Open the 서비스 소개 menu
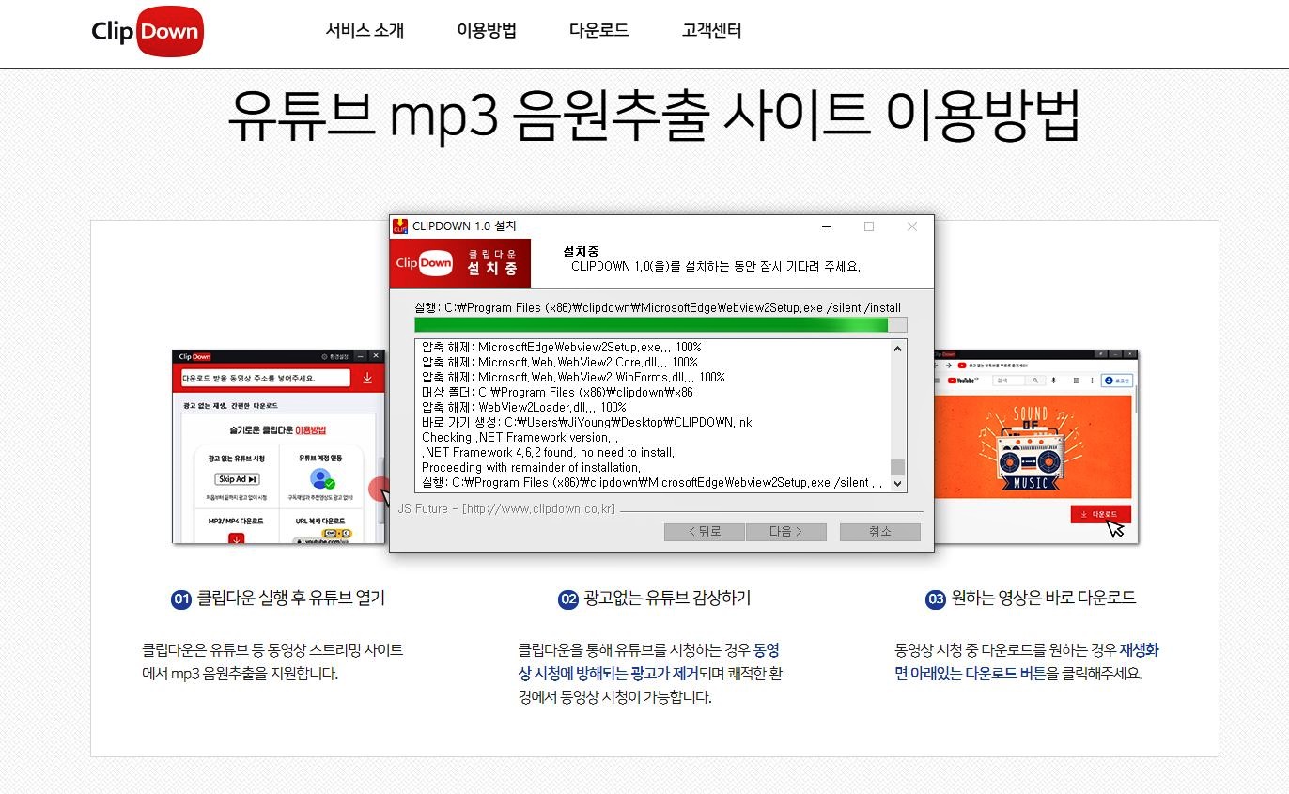This screenshot has width=1289, height=794. tap(365, 30)
